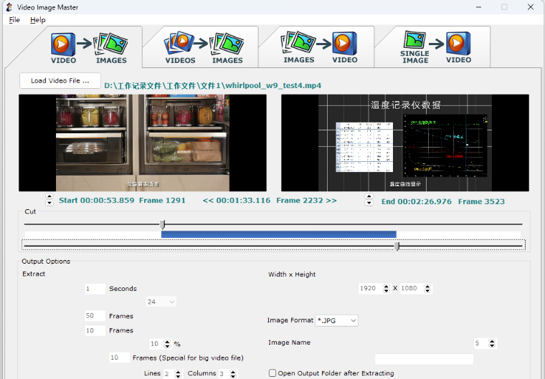Click the start frame refrigerator preview
This screenshot has width=545, height=379.
(x=143, y=143)
